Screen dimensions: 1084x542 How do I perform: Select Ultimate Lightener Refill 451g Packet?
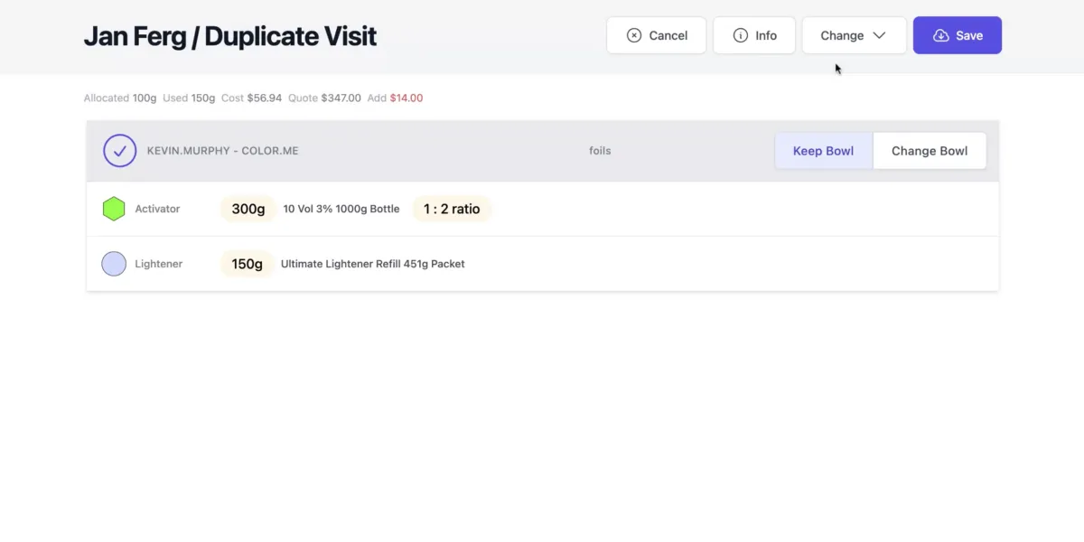coord(373,264)
